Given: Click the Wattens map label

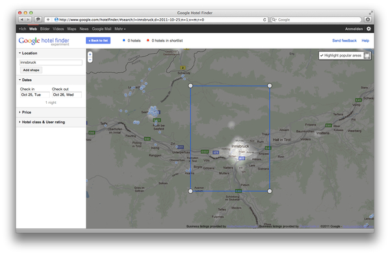Looking at the screenshot, I should [322, 133].
